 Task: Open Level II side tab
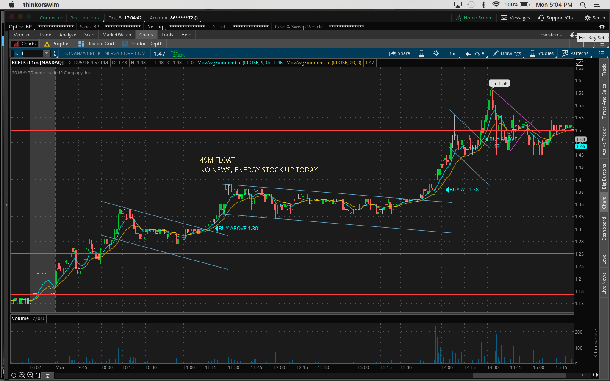(604, 257)
